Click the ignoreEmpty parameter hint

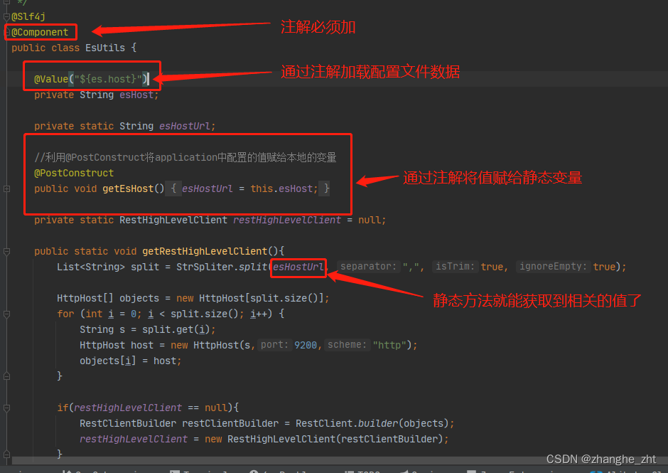553,267
